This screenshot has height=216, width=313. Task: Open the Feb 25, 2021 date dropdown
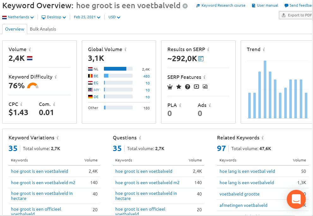tap(87, 17)
